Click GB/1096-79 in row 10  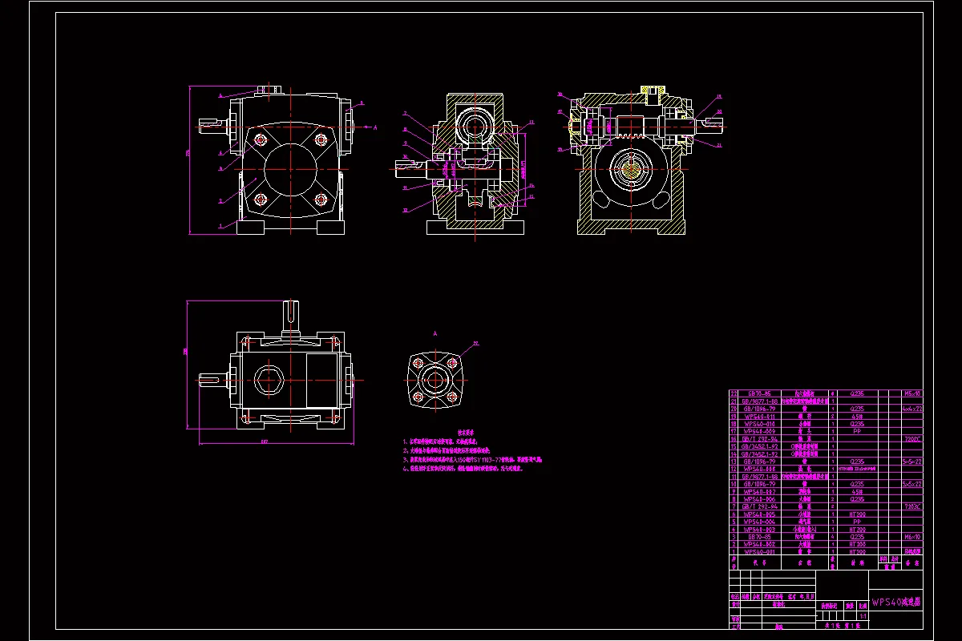pyautogui.click(x=760, y=484)
